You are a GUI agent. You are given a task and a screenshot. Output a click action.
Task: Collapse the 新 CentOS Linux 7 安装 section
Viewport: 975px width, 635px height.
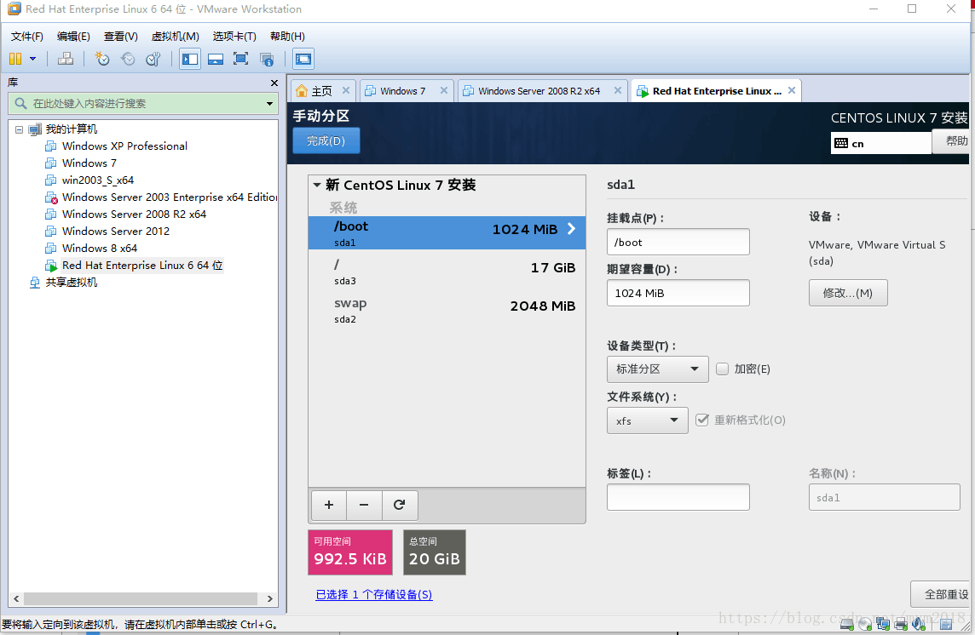[316, 186]
